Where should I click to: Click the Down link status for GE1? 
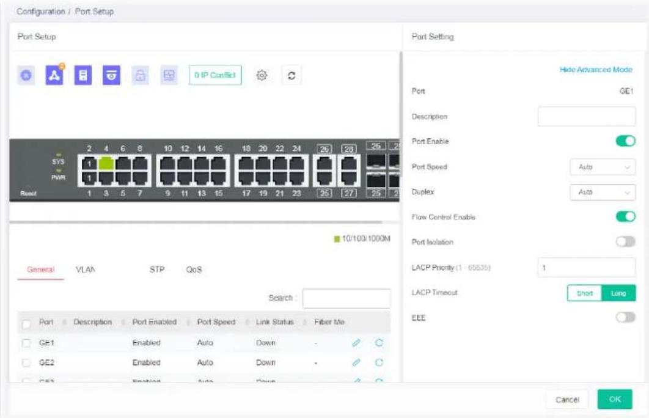click(265, 343)
